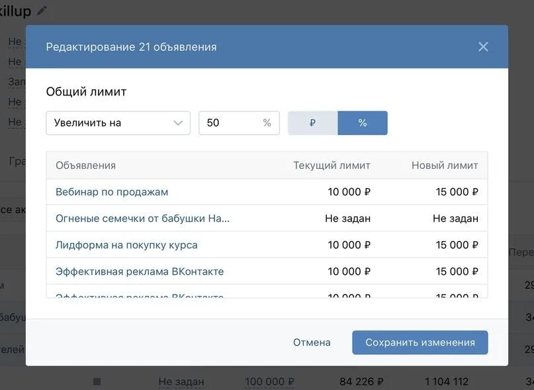The width and height of the screenshot is (534, 390).
Task: Click the "Новый лимит" column header
Action: click(x=446, y=165)
